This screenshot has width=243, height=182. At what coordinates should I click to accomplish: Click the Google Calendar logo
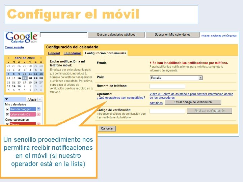click(x=21, y=37)
